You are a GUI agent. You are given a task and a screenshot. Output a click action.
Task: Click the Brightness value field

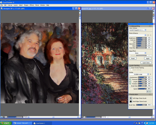[149, 38]
